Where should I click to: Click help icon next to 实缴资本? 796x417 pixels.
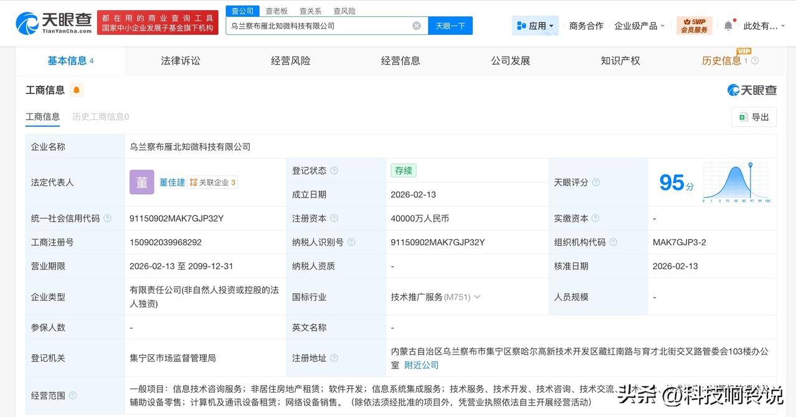(x=596, y=218)
